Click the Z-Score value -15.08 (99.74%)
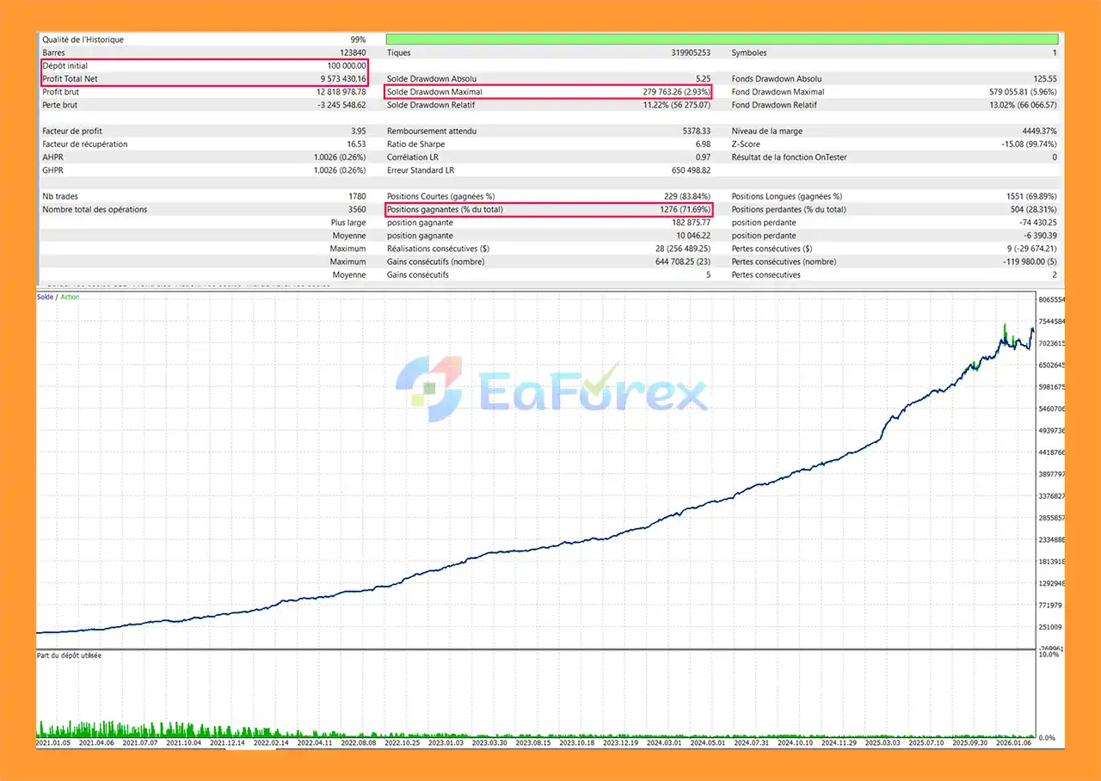This screenshot has width=1101, height=781. coord(1024,145)
